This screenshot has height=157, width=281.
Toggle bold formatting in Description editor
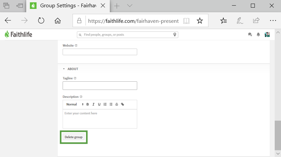[88, 104]
